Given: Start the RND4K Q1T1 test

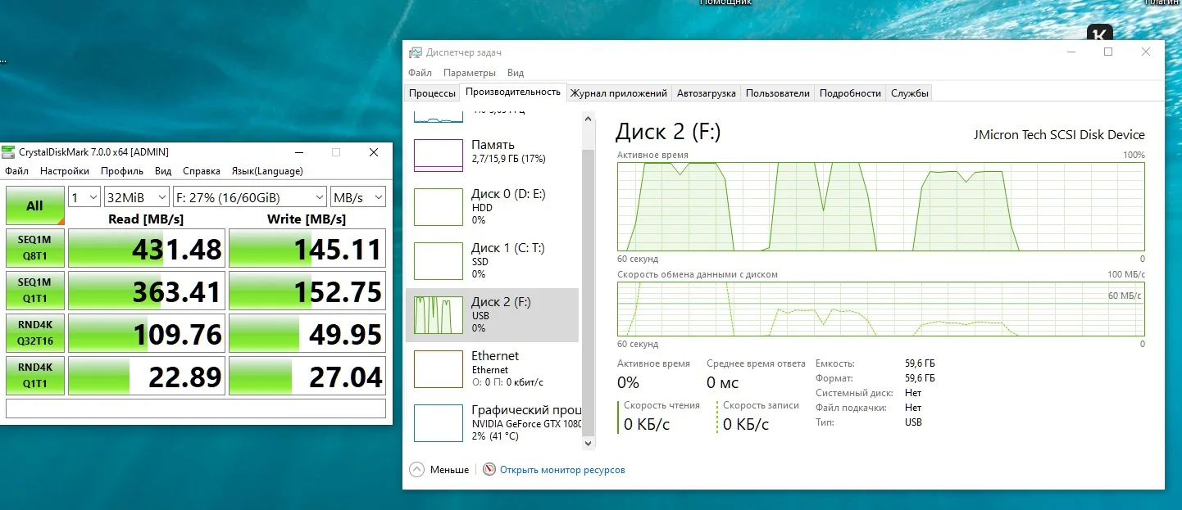Looking at the screenshot, I should (x=34, y=377).
